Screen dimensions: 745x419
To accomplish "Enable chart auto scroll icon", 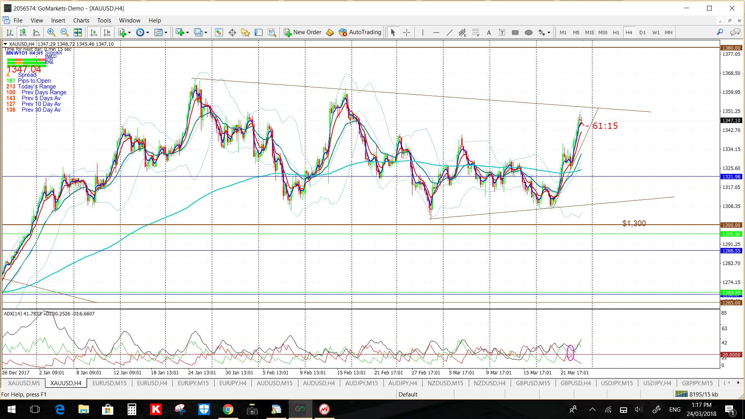I will pos(94,33).
